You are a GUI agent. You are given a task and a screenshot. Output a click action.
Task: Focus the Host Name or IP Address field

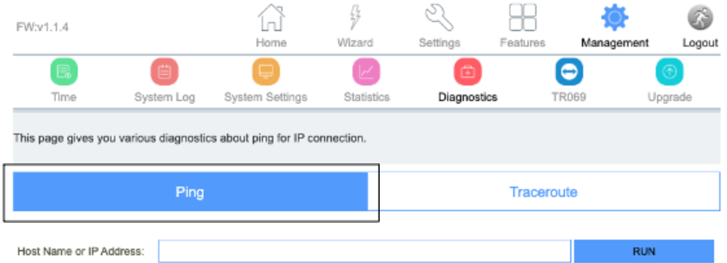click(x=364, y=251)
